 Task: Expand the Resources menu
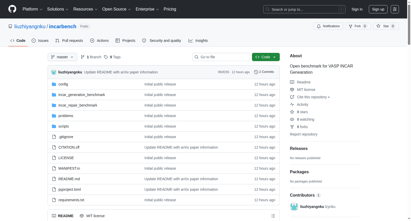click(85, 9)
